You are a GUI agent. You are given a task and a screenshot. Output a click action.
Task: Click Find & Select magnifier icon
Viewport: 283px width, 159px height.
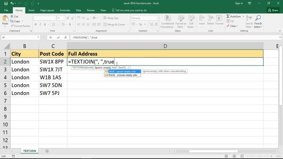tap(258, 18)
